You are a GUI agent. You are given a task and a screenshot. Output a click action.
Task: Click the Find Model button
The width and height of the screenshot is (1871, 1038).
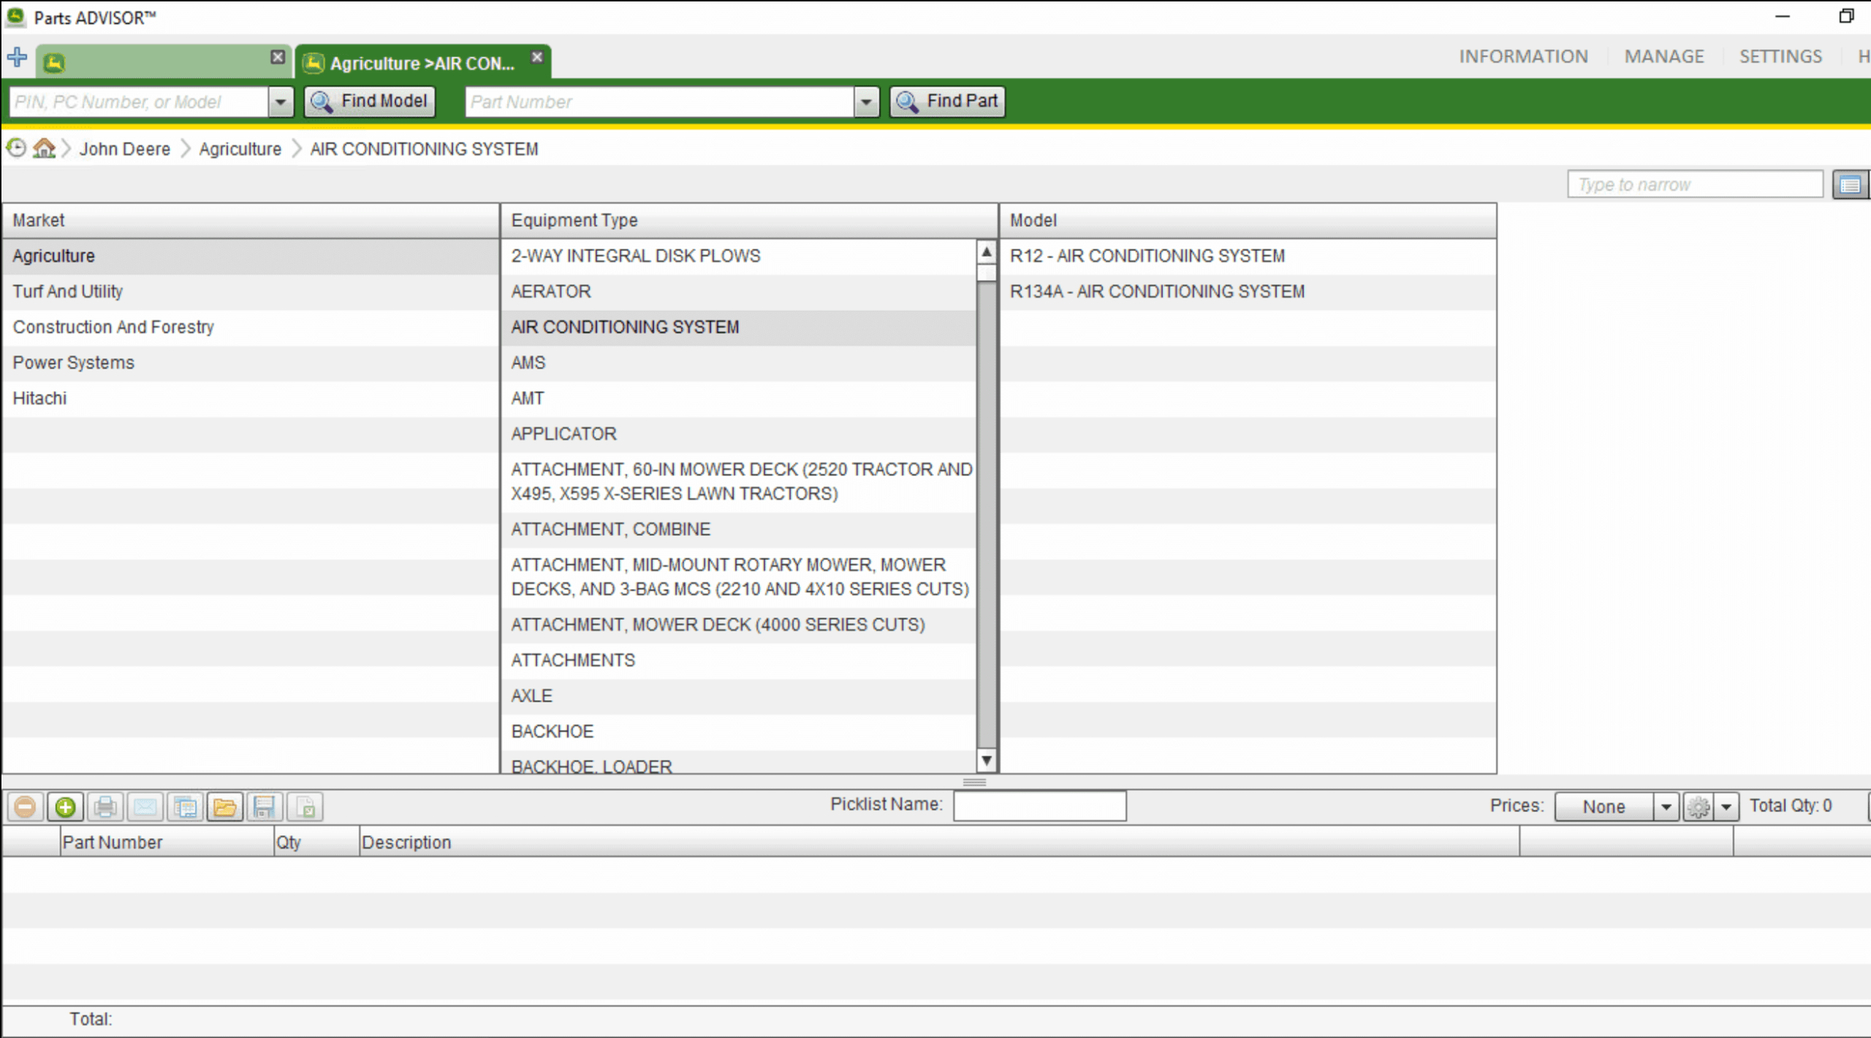tap(370, 101)
